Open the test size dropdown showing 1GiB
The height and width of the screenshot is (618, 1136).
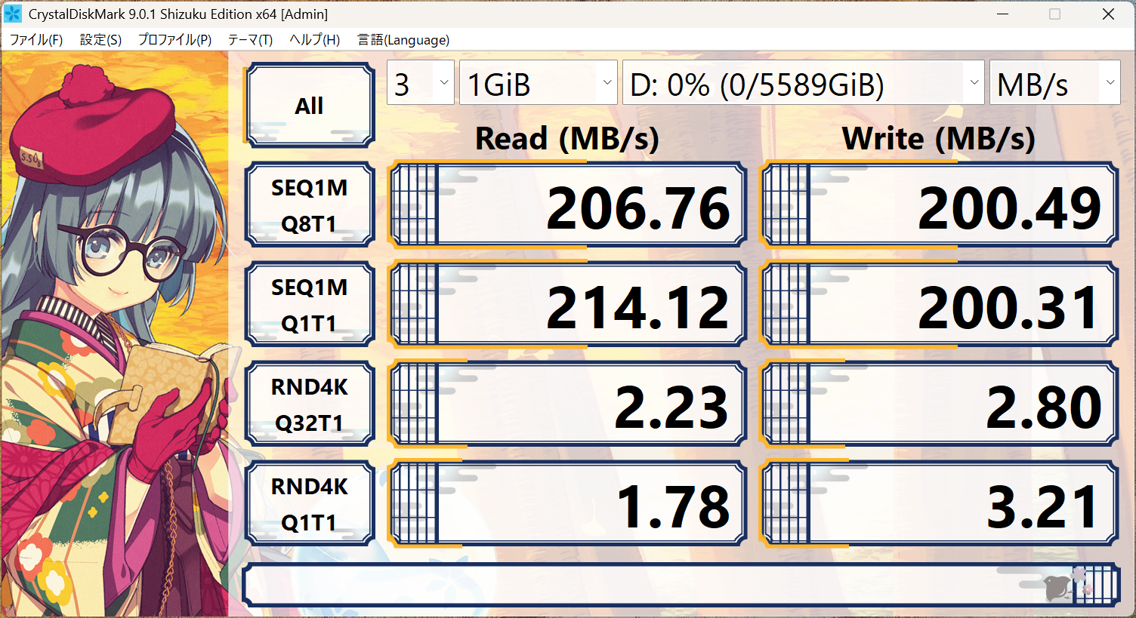[x=539, y=83]
